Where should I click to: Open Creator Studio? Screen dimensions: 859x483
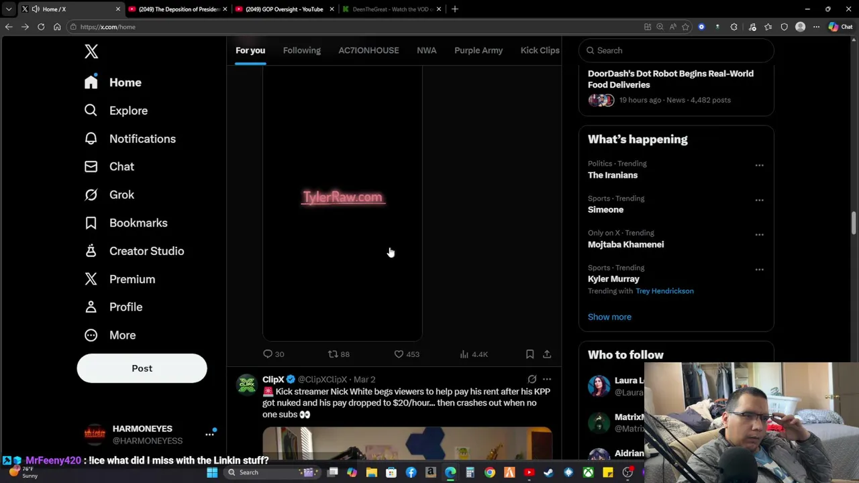click(134, 251)
